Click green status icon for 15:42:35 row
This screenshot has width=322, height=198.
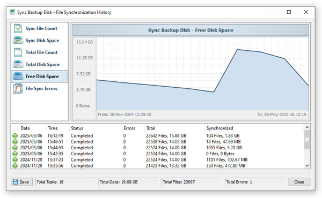pos(15,154)
